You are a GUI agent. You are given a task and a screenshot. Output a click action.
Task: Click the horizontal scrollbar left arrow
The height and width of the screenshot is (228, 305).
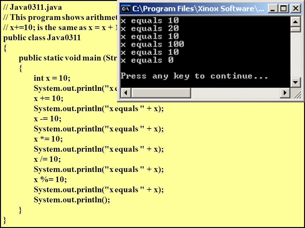coord(126,93)
